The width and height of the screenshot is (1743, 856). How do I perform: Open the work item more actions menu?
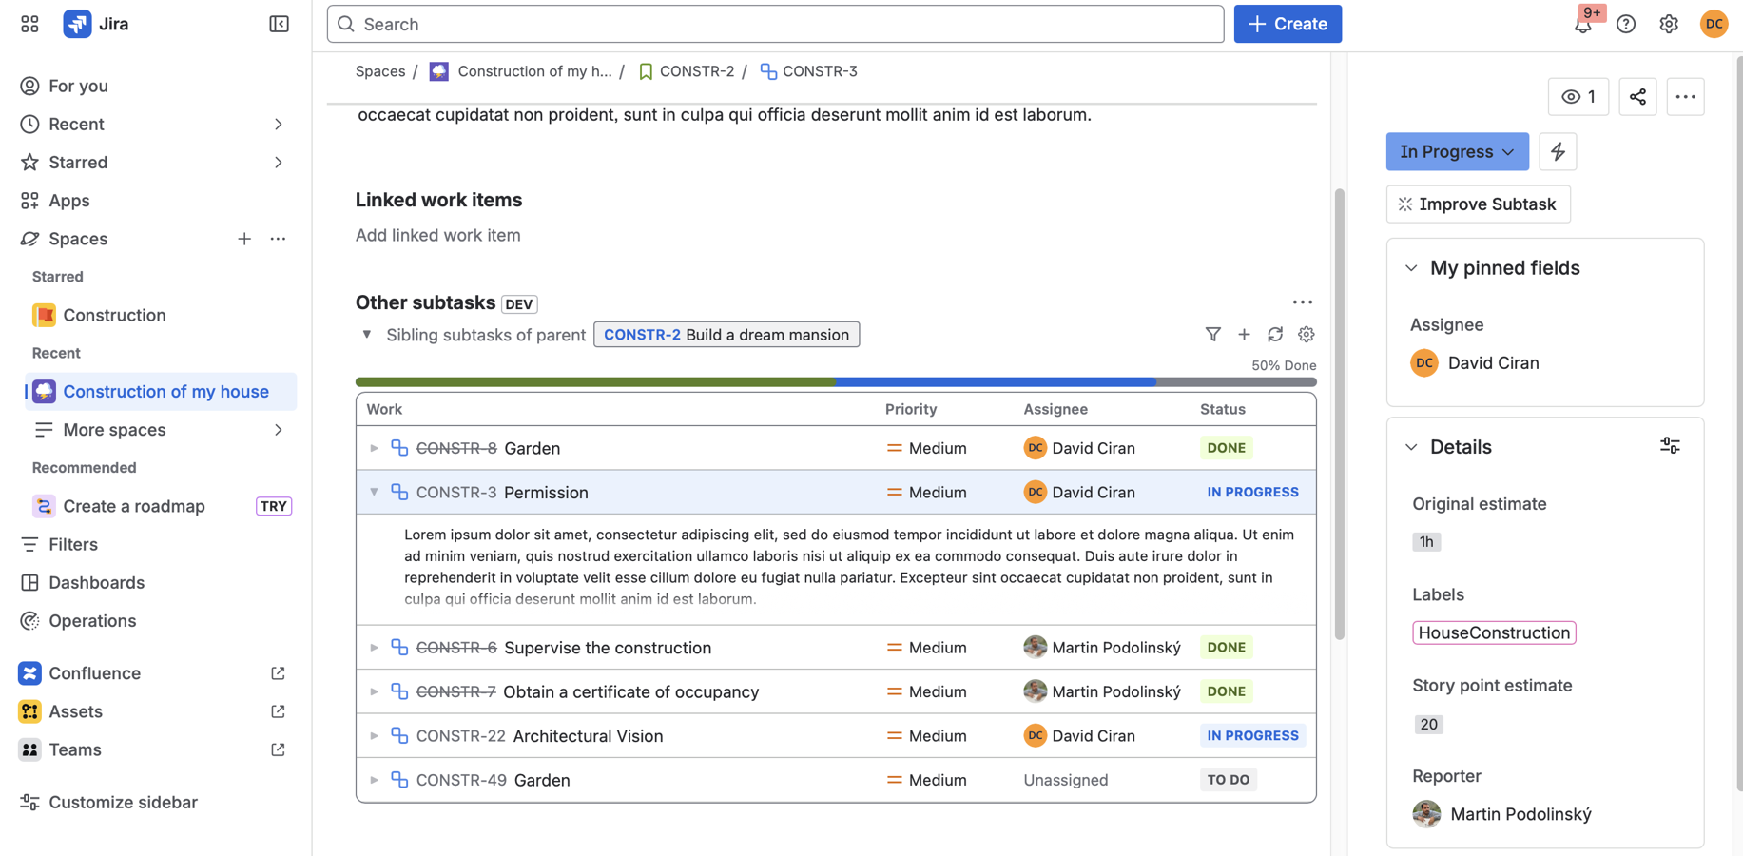tap(1685, 96)
